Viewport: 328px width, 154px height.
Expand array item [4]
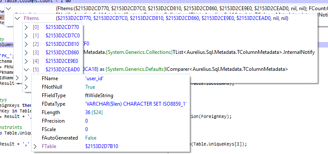coord(26,61)
